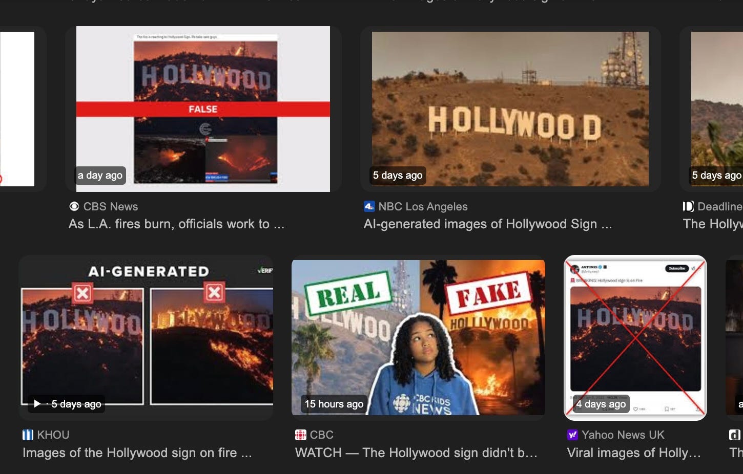
Task: Click the '4 days ago' badge on Yahoo image
Action: coord(601,404)
